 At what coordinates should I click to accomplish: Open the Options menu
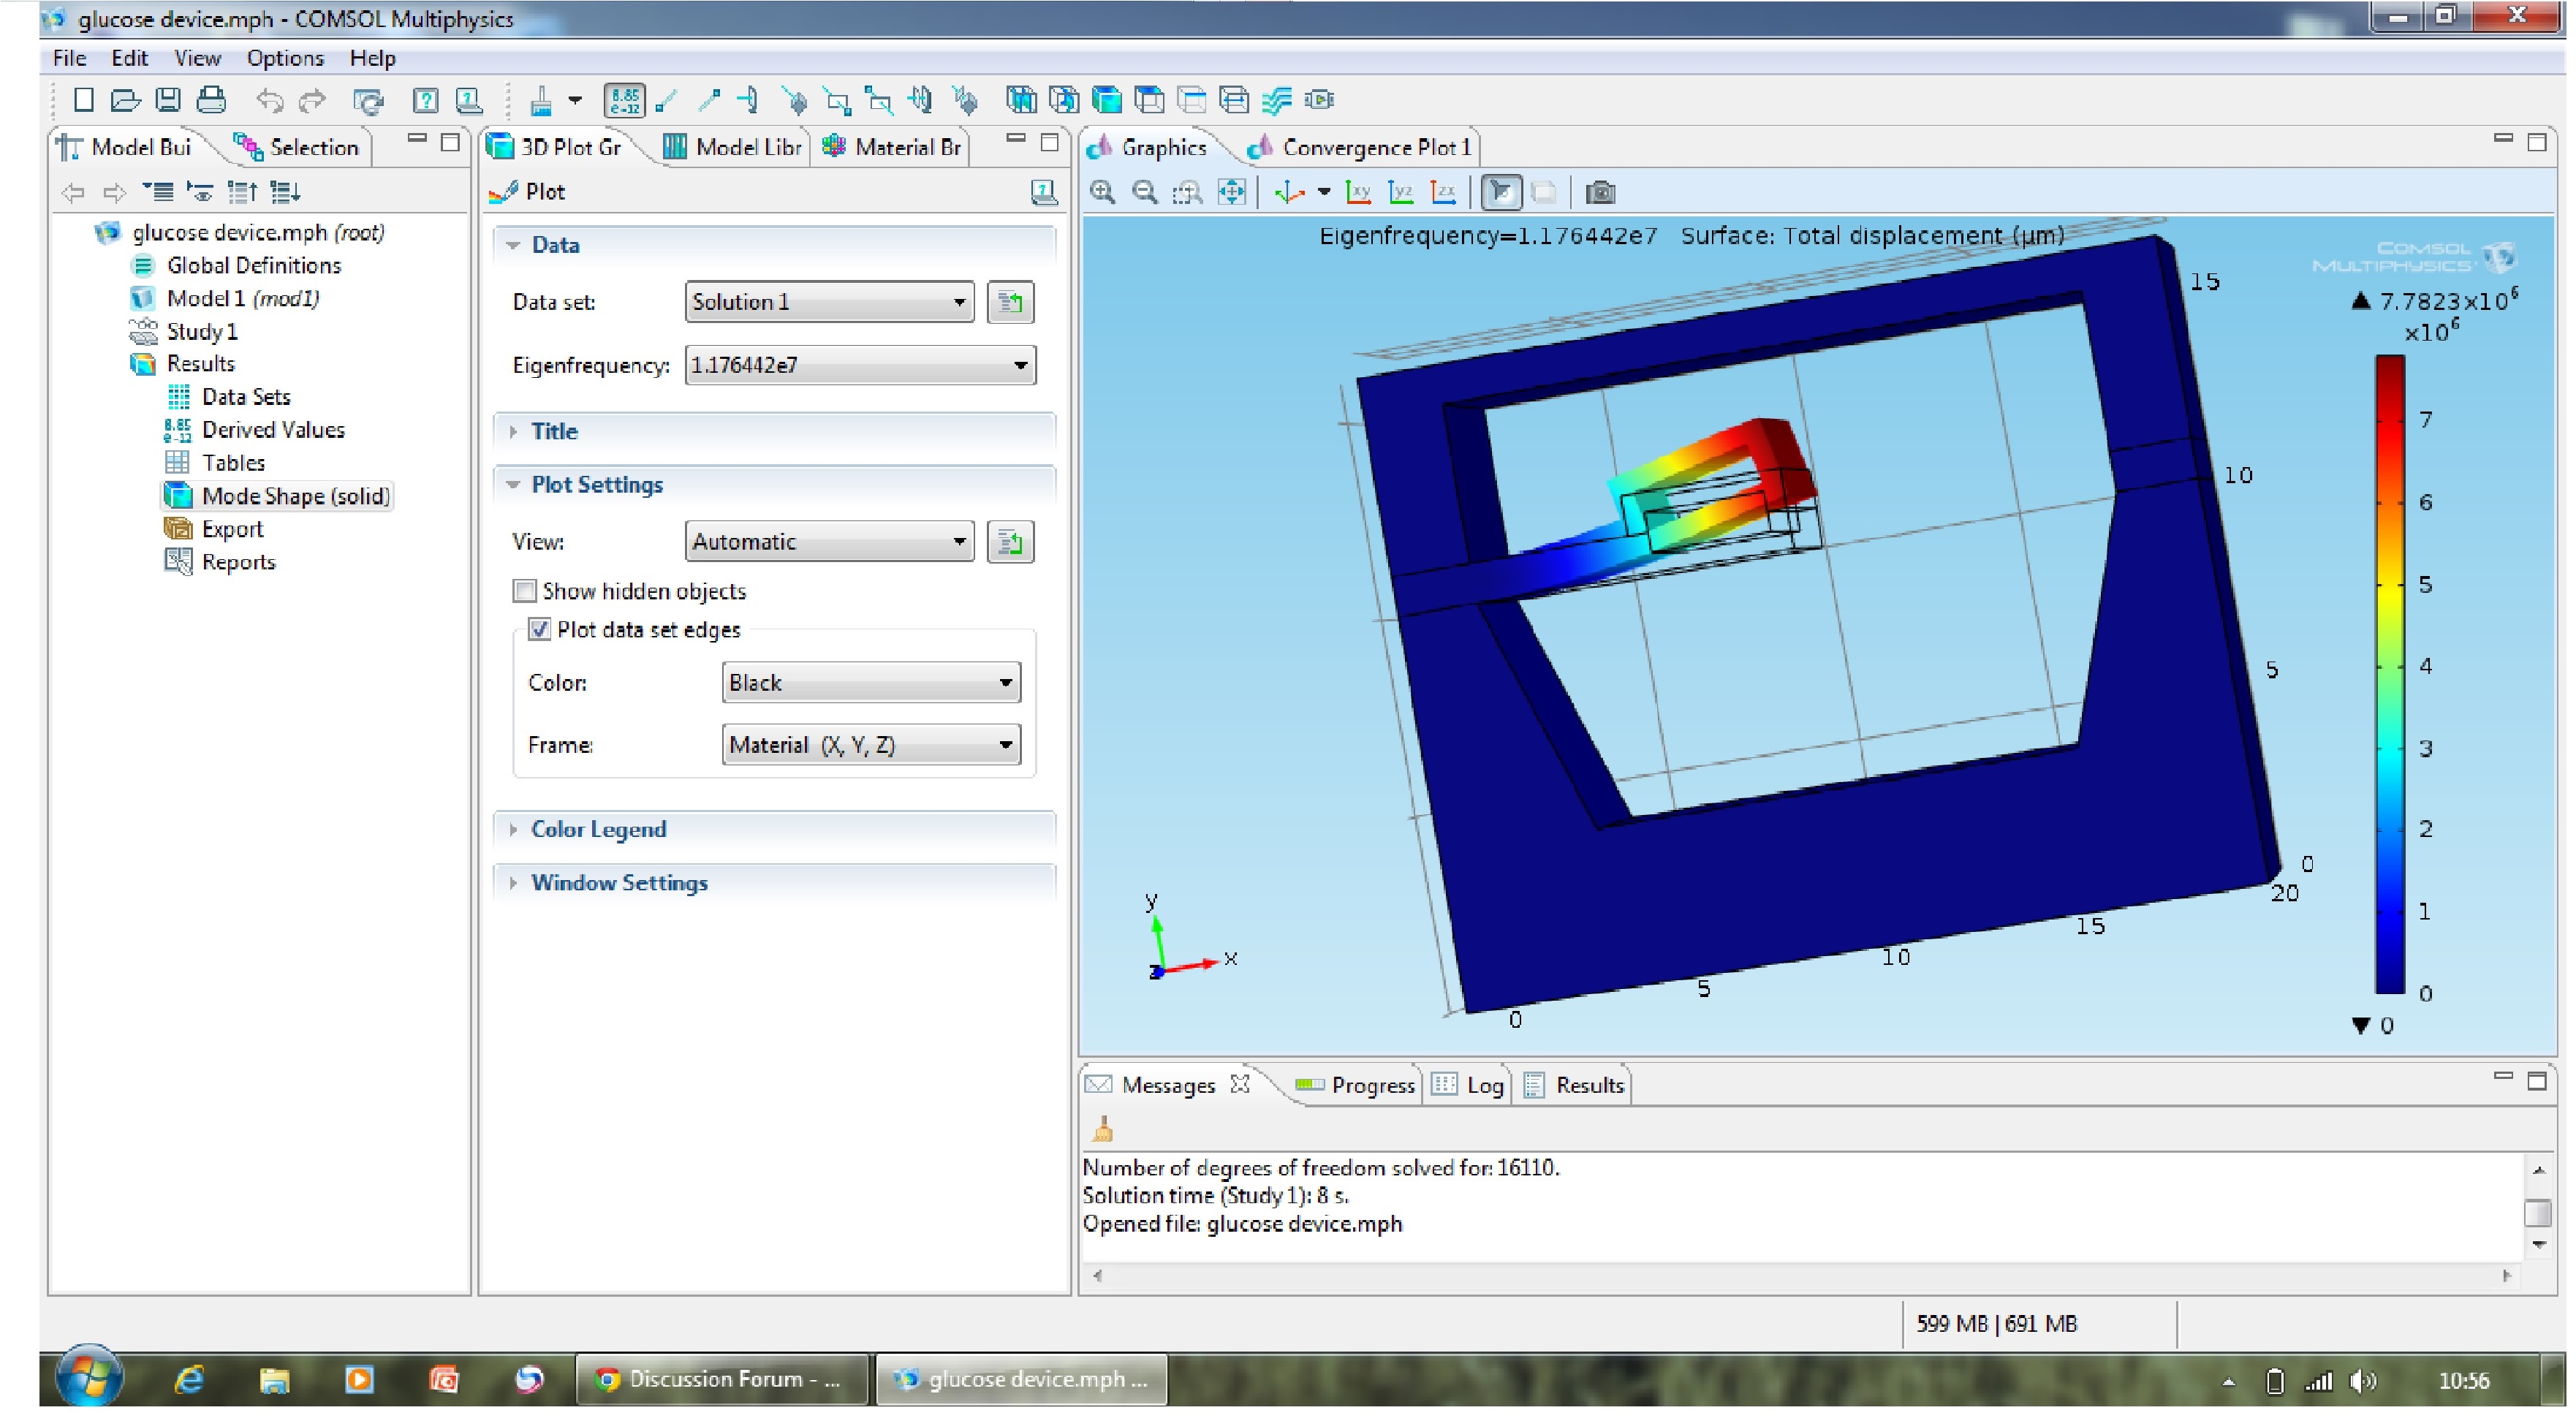pos(285,58)
